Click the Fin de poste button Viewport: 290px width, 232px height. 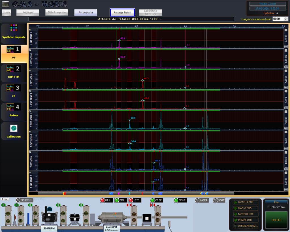86,12
